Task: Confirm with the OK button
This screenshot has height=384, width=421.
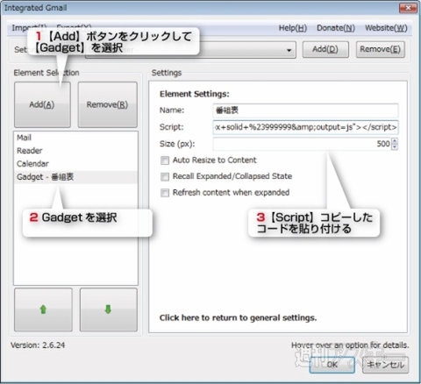Action: click(332, 365)
